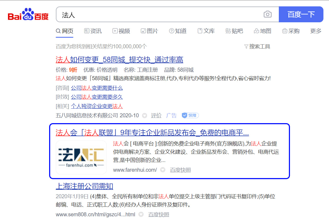Switch to the 资讯 tab

pyautogui.click(x=93, y=31)
